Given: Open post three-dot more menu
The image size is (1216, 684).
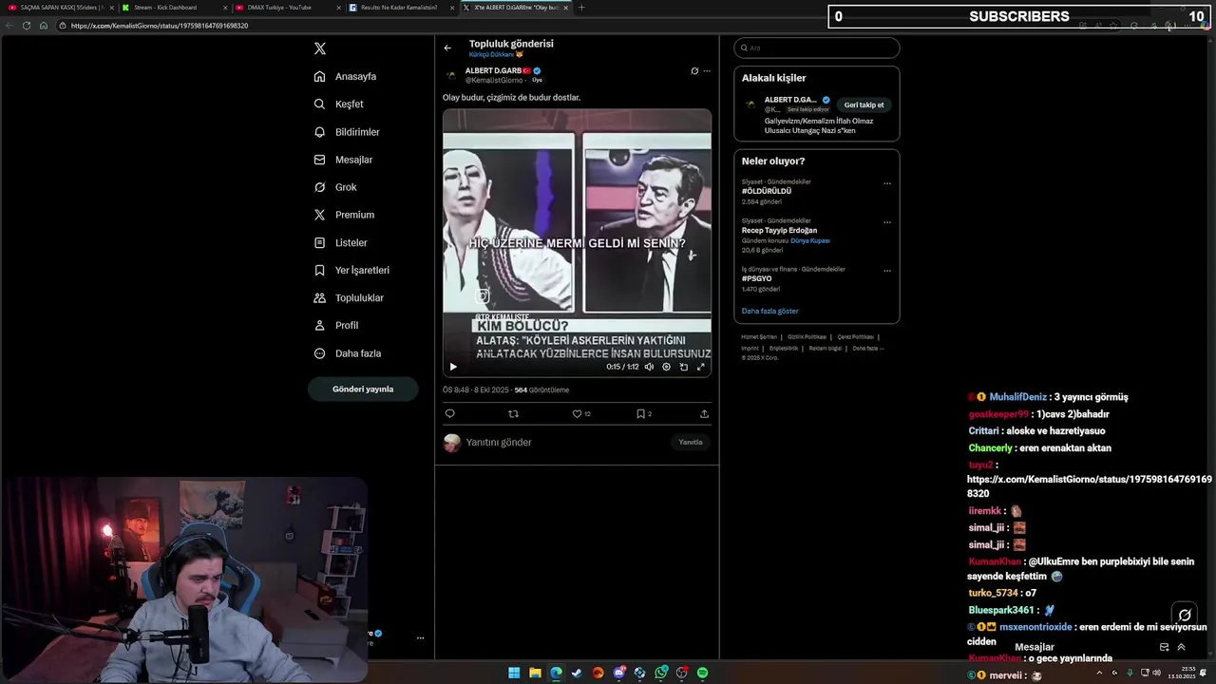Looking at the screenshot, I should [x=707, y=71].
